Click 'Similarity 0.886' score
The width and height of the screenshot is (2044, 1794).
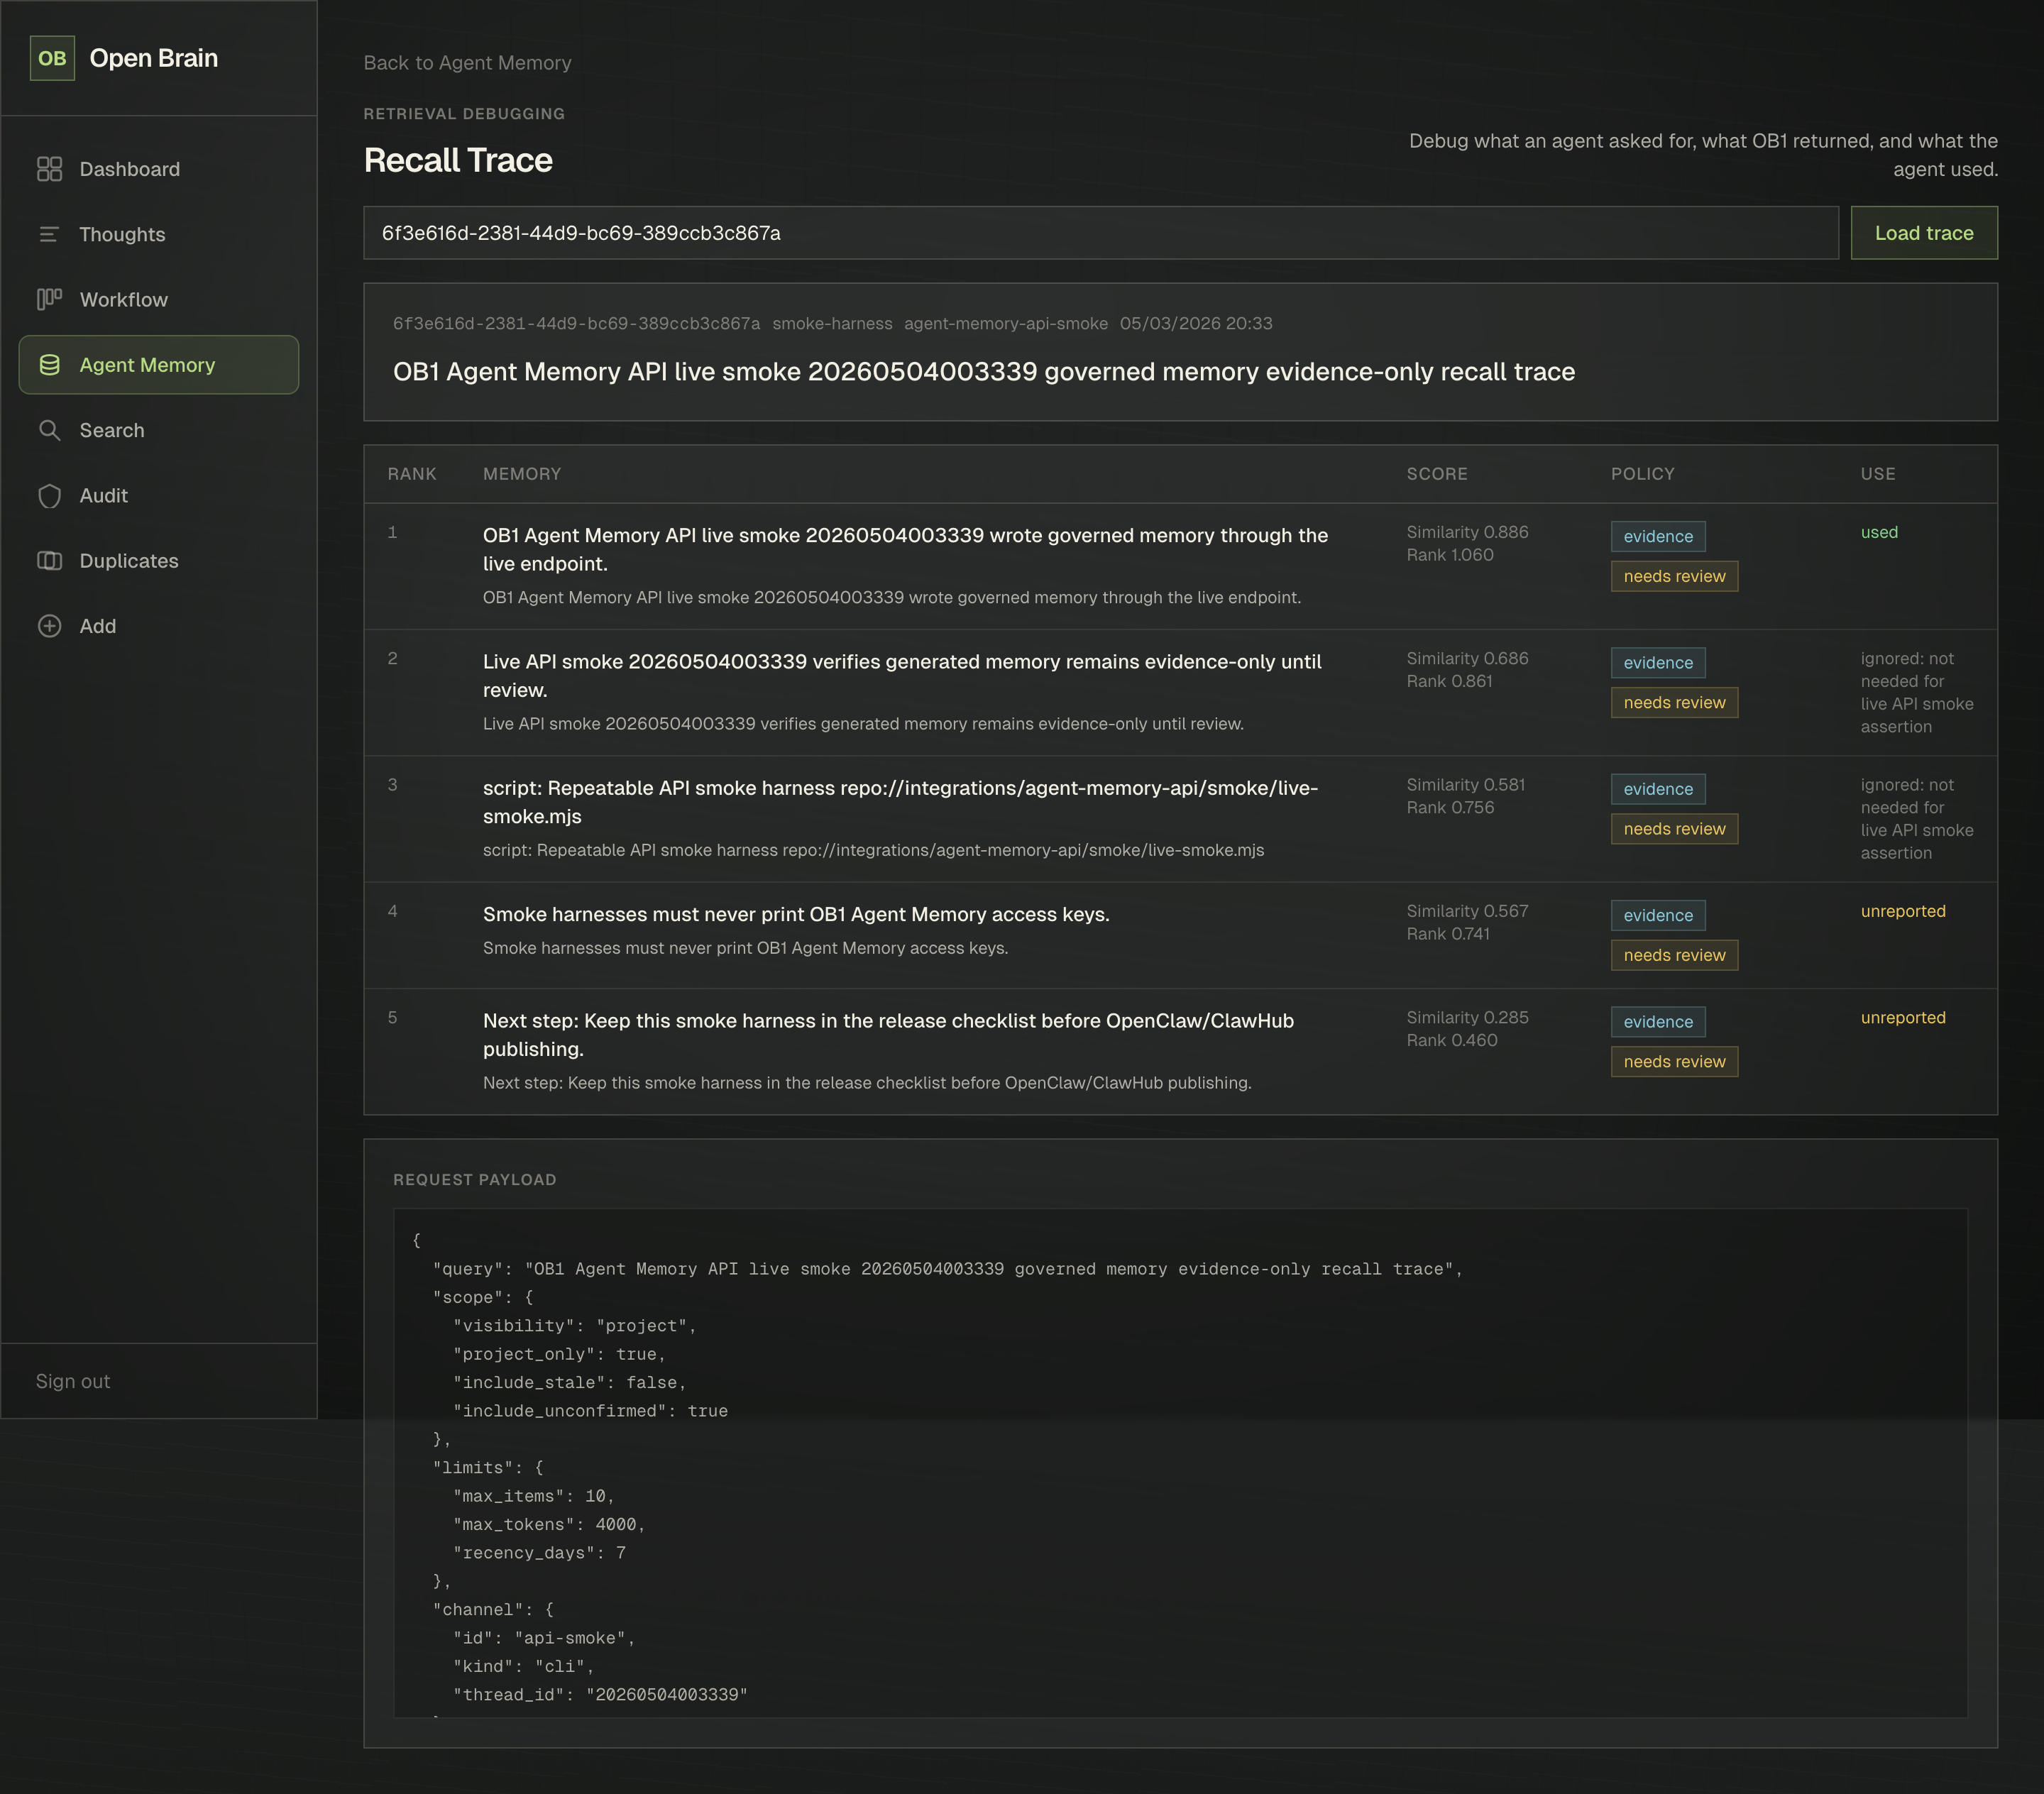[1467, 532]
